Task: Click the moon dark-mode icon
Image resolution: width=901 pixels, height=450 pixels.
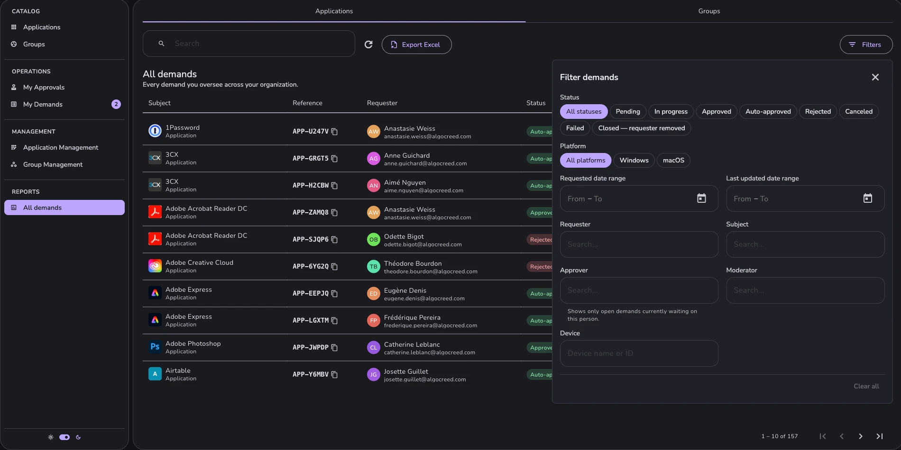Action: click(78, 437)
